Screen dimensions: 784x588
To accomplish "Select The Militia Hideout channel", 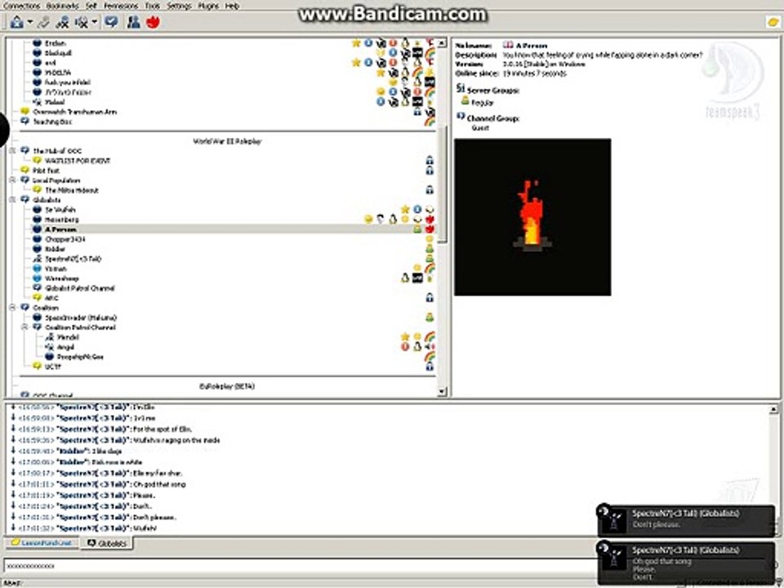I will pyautogui.click(x=72, y=190).
